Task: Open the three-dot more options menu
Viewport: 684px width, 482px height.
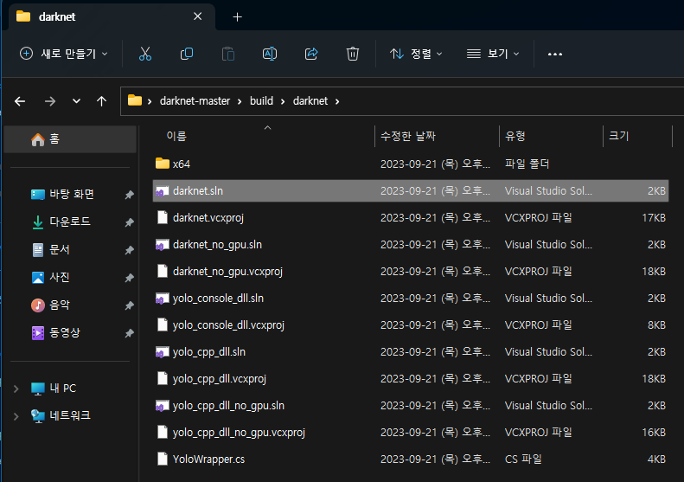Action: [x=555, y=55]
